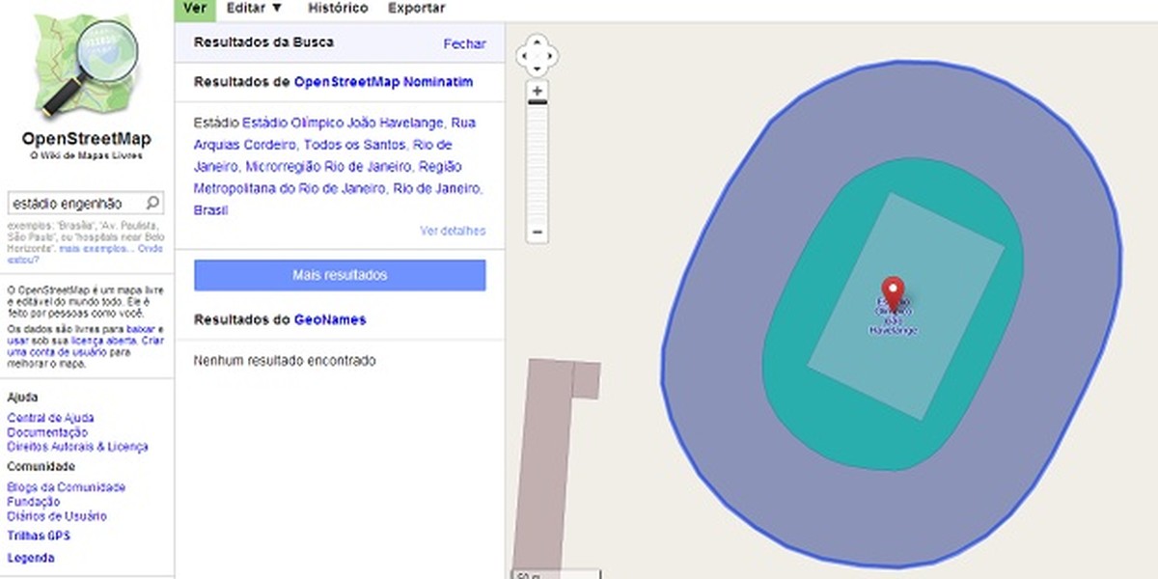The width and height of the screenshot is (1158, 579).
Task: Open Ver detalhes for the stadium result
Action: [454, 231]
